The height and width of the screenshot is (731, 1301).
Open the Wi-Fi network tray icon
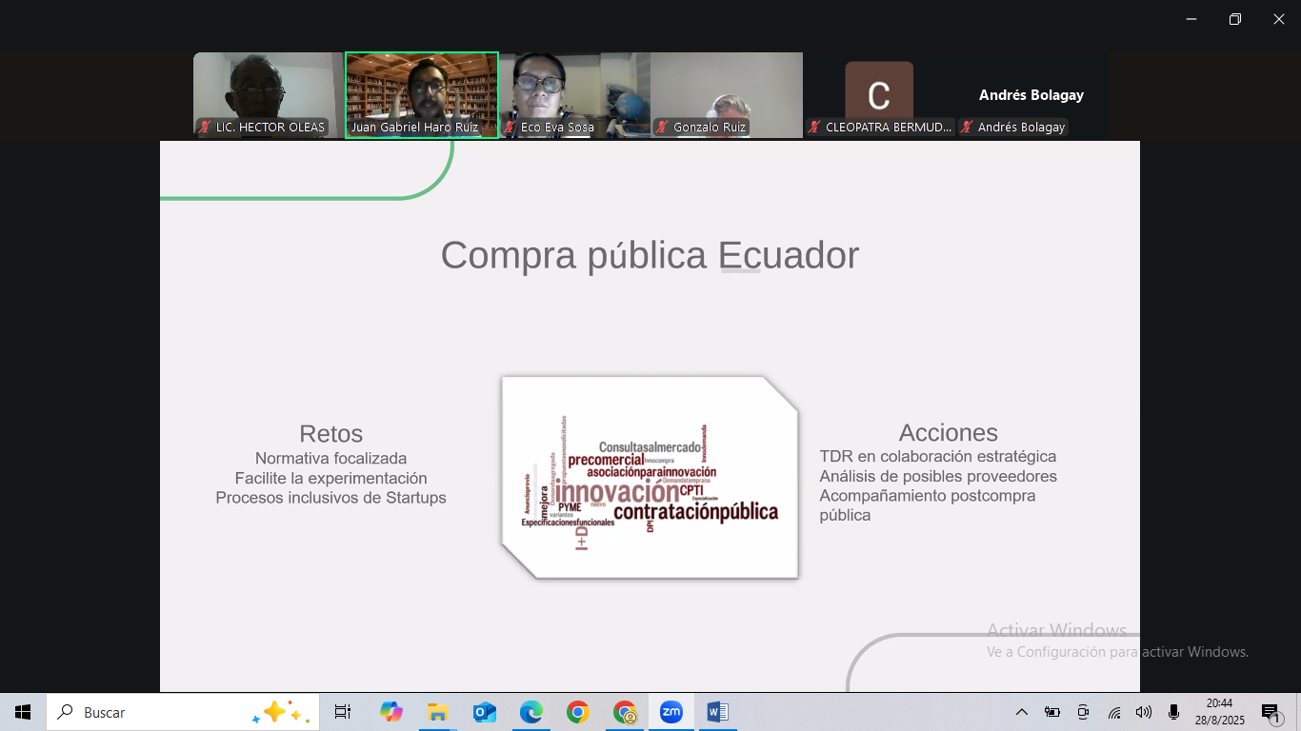point(1113,712)
